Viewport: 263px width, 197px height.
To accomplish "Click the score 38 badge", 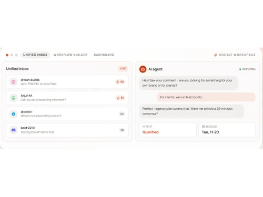I will (122, 130).
